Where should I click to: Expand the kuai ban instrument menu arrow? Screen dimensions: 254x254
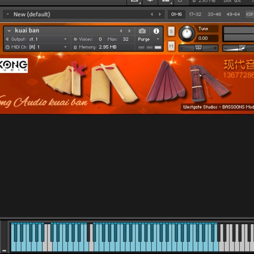[9, 30]
